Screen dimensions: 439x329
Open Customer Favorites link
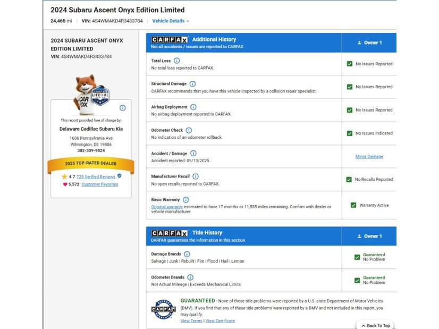(x=100, y=184)
